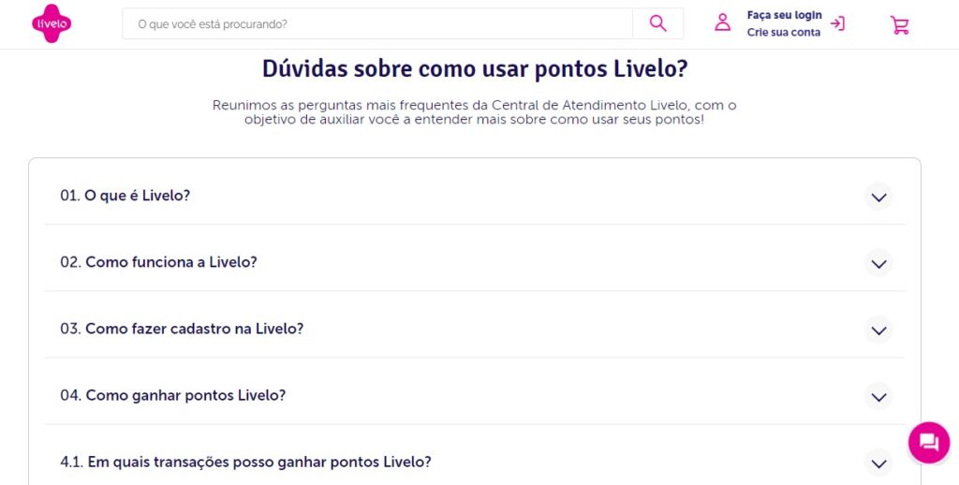Open question "03. Como fazer cadastro na Livelo?"

click(x=182, y=329)
